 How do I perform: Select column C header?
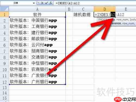[83, 9]
